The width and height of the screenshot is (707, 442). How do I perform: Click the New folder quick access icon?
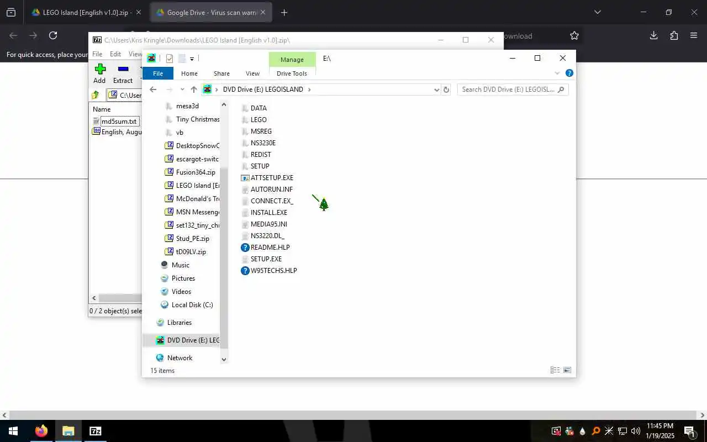pyautogui.click(x=182, y=59)
